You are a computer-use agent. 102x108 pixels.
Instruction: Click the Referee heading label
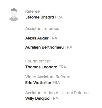(x=33, y=11)
